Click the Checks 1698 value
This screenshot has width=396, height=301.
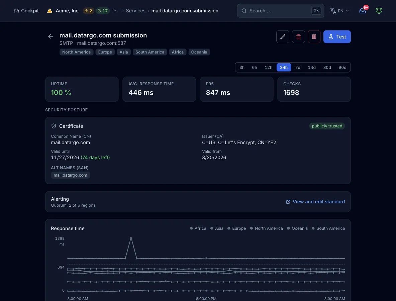(x=291, y=93)
